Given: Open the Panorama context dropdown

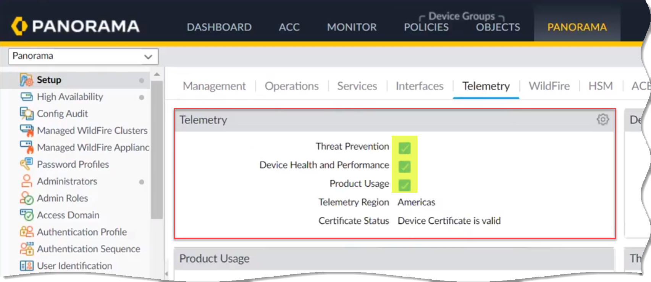Looking at the screenshot, I should click(x=83, y=56).
